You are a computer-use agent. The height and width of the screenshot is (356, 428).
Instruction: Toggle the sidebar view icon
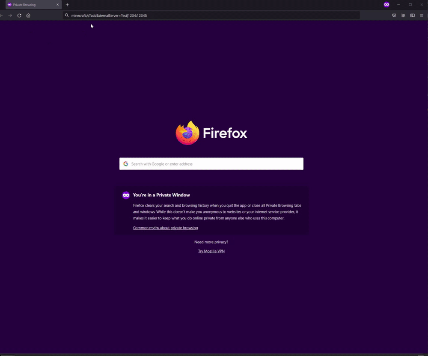[x=413, y=15]
